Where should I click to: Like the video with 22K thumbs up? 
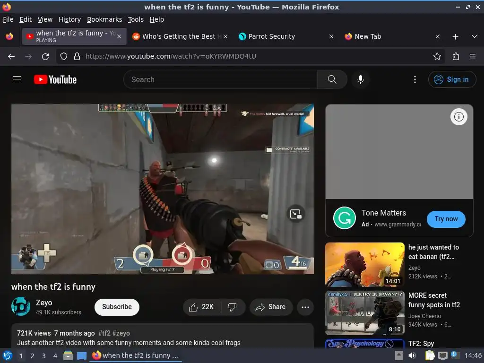201,307
